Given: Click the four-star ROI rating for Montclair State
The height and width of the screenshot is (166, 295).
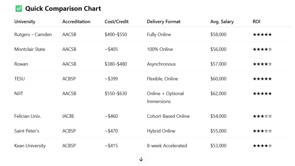Looking at the screenshot, I should pos(262,49).
